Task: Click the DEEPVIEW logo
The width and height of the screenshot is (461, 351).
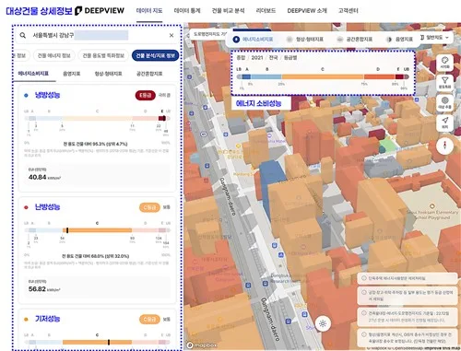Action: click(100, 11)
